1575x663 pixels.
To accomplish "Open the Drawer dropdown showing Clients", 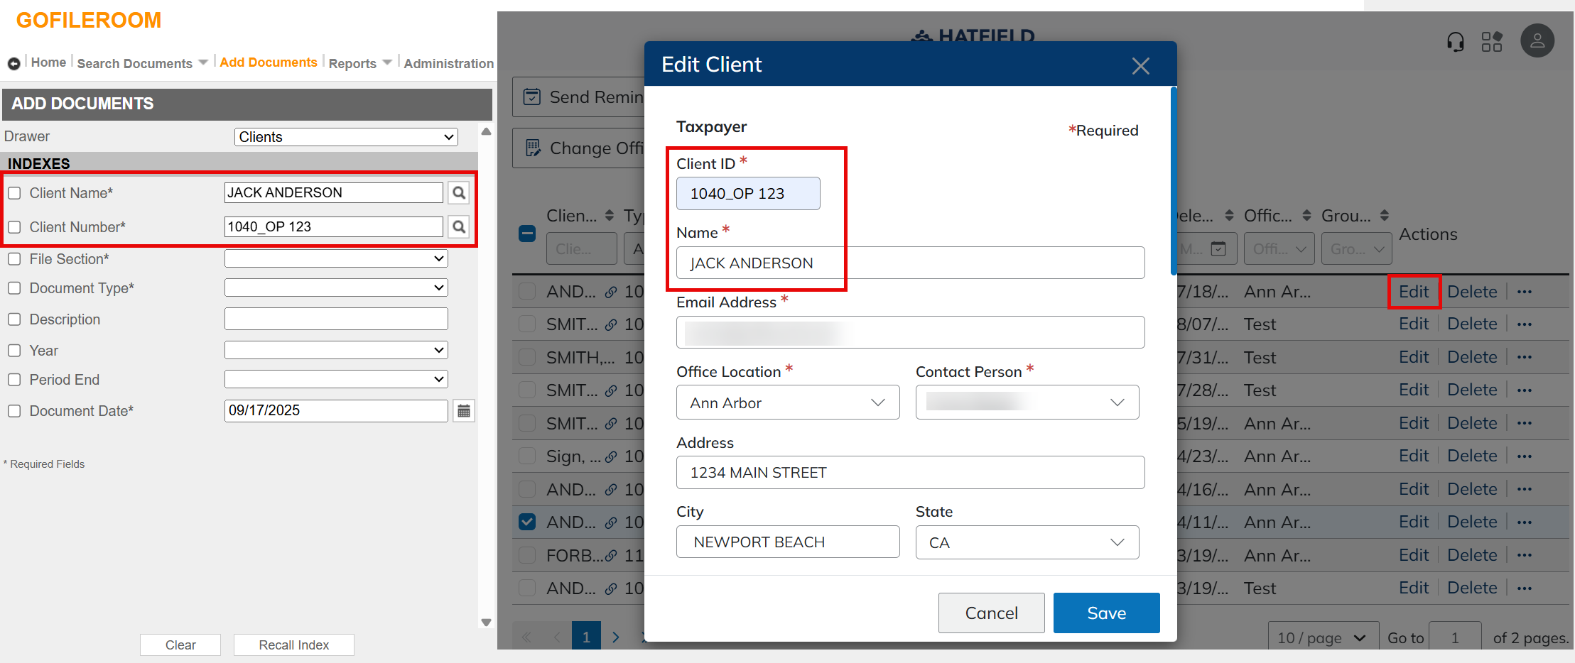I will coord(346,137).
